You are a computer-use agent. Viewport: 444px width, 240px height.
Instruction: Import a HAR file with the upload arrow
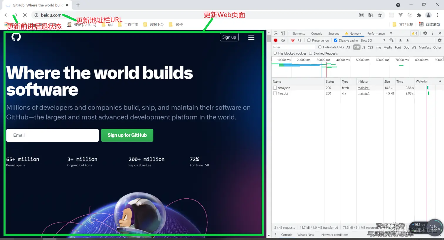tap(400, 40)
